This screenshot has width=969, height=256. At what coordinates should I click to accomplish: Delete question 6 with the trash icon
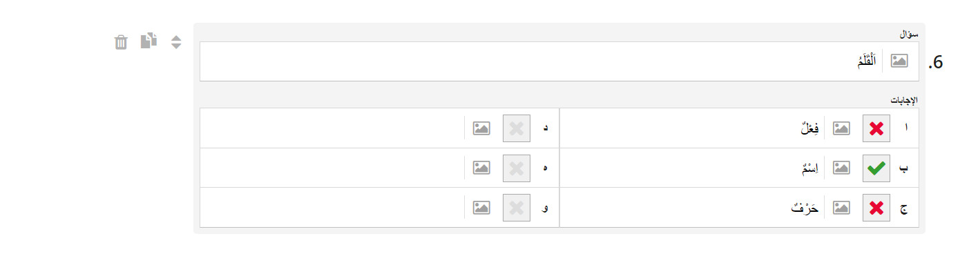pyautogui.click(x=121, y=42)
